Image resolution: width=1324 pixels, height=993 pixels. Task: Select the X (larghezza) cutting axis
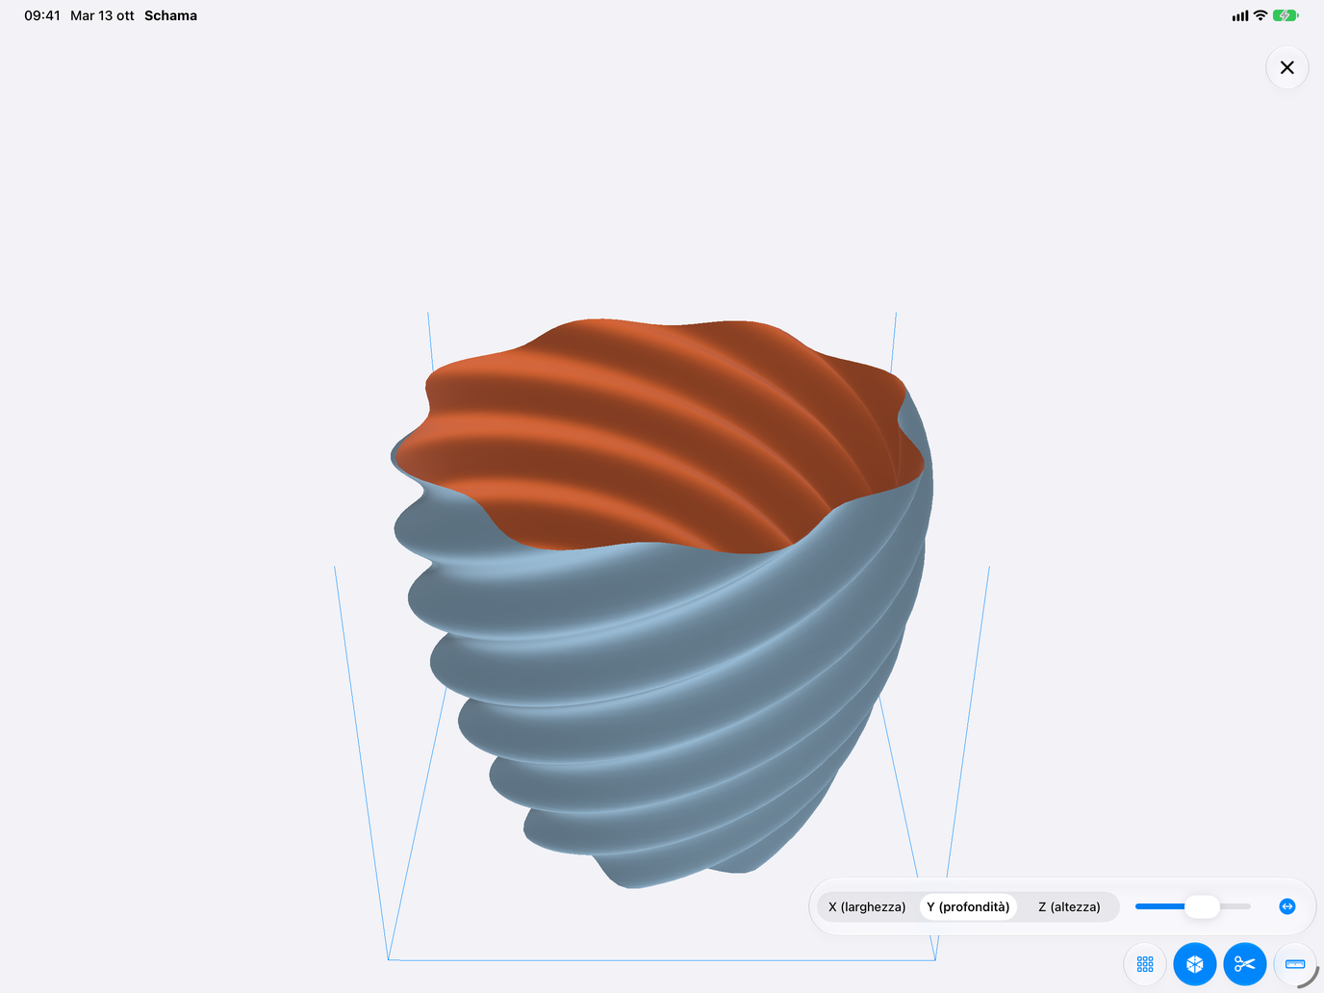[867, 906]
